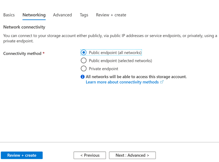
Task: Click the blue Review + create button
Action: pos(22,155)
